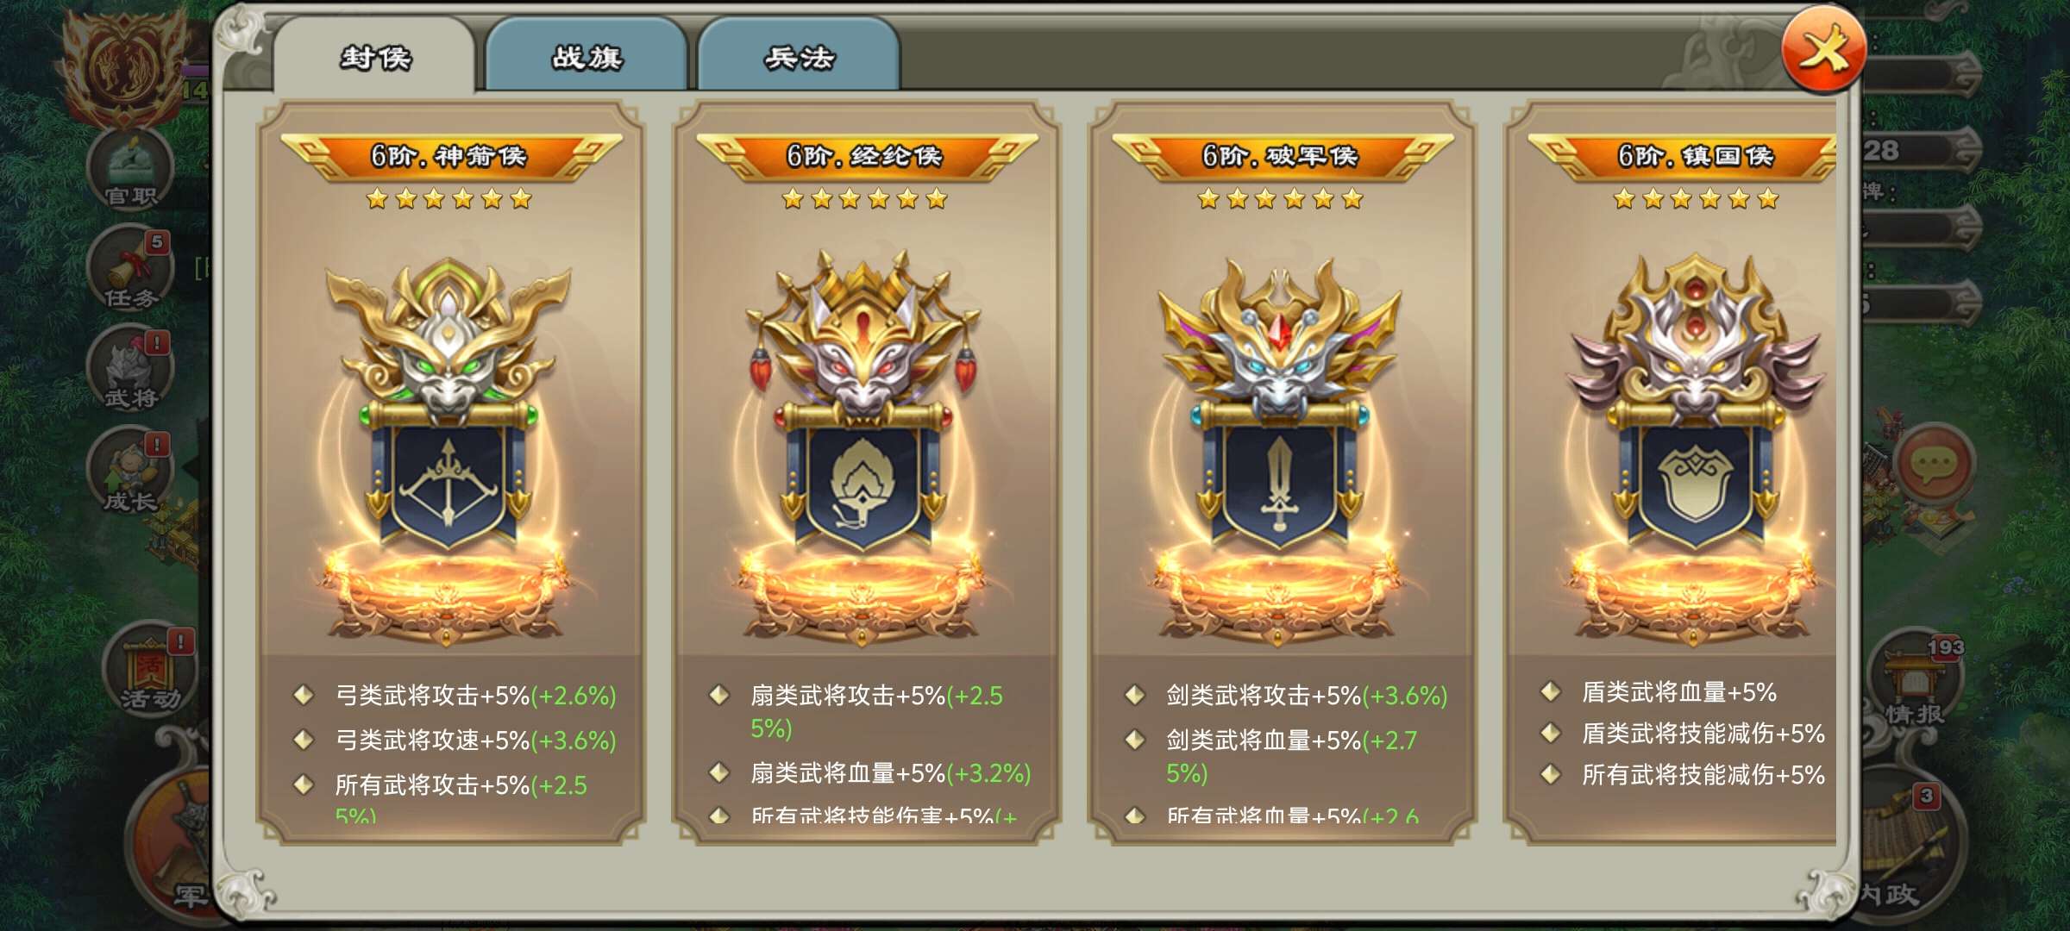Open the 活动 event icon
Screen dimensions: 2070x931
[151, 668]
